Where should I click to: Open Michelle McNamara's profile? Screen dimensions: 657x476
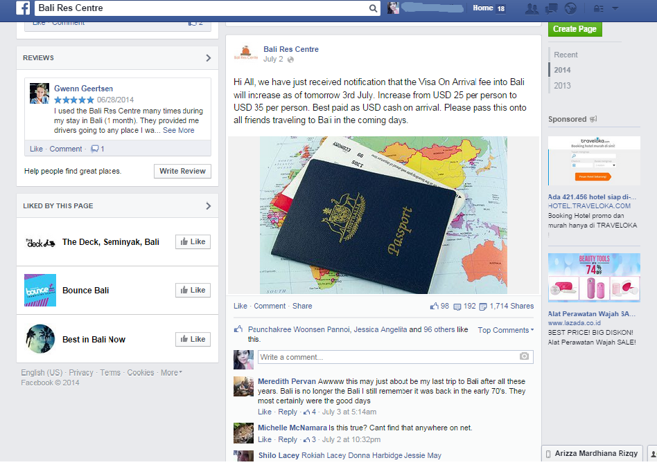[x=292, y=428]
